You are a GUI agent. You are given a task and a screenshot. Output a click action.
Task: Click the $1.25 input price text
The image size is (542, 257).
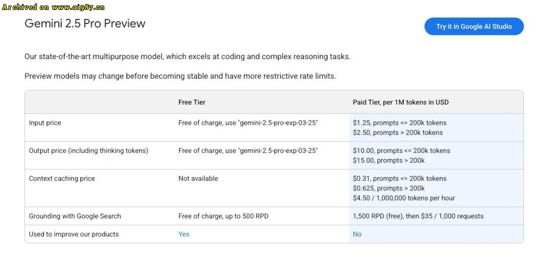click(399, 123)
